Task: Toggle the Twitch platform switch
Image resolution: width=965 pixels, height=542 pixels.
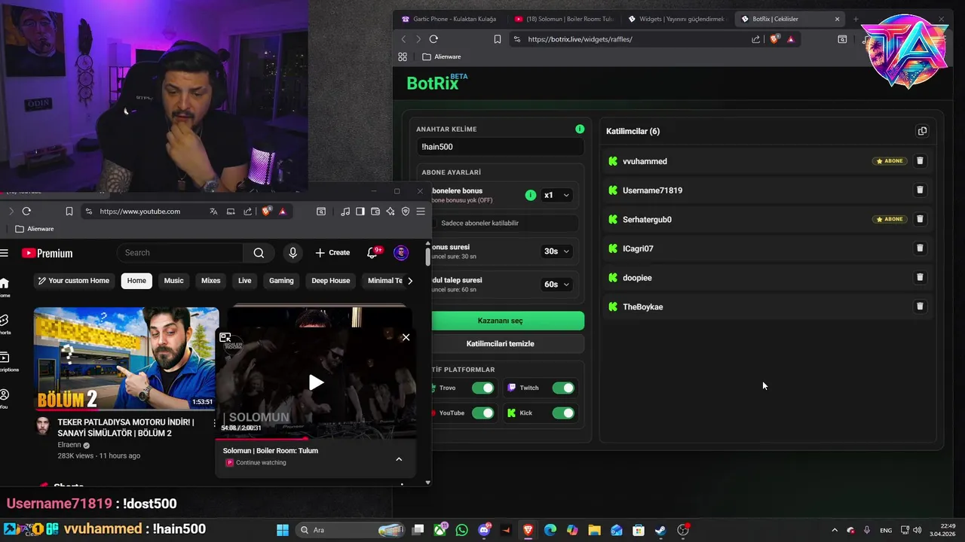Action: pyautogui.click(x=563, y=388)
